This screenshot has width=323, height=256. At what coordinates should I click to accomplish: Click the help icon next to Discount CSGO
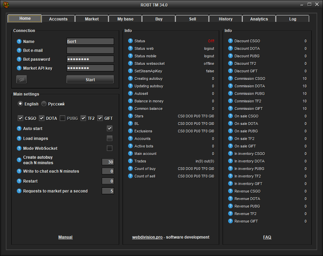coord(230,41)
